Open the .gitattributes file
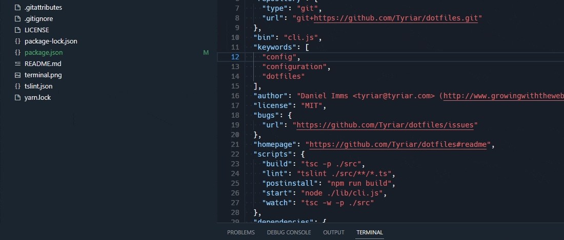Image resolution: width=564 pixels, height=240 pixels. 43,7
